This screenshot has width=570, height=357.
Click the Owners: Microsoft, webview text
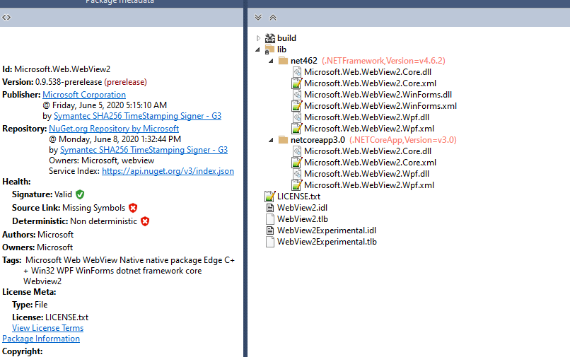tap(101, 160)
